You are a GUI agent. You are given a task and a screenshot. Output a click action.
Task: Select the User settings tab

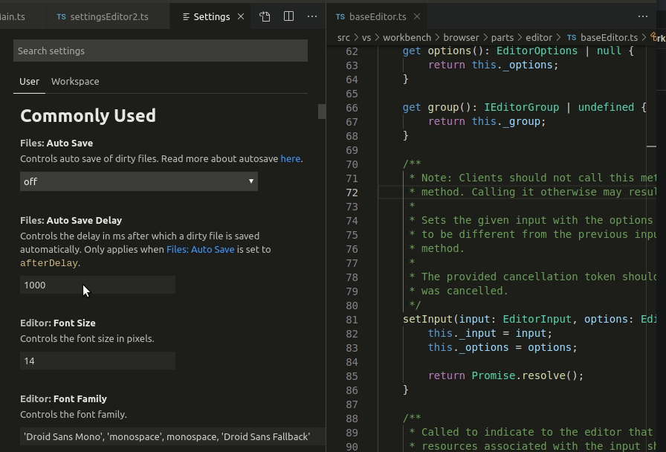30,82
